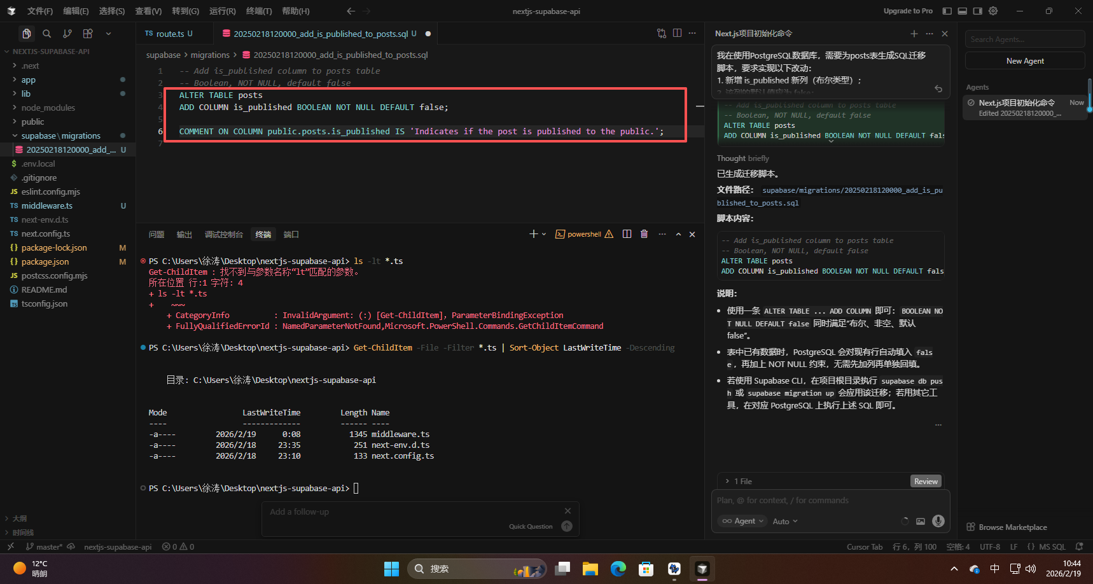The width and height of the screenshot is (1093, 584).
Task: Expand the node_modules folder
Action: tap(48, 108)
